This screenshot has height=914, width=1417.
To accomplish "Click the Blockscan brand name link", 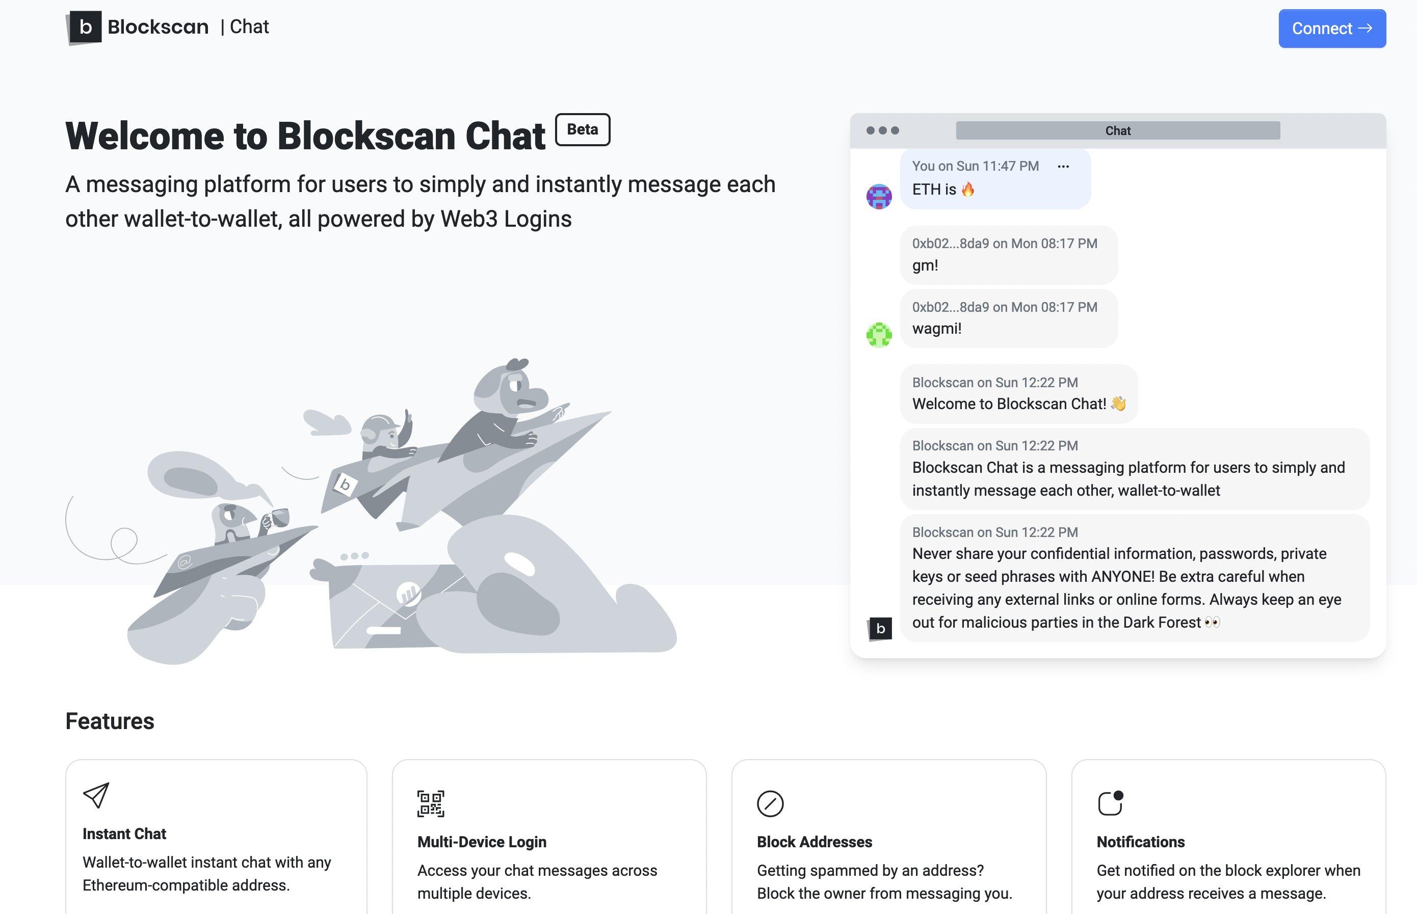I will click(x=158, y=28).
